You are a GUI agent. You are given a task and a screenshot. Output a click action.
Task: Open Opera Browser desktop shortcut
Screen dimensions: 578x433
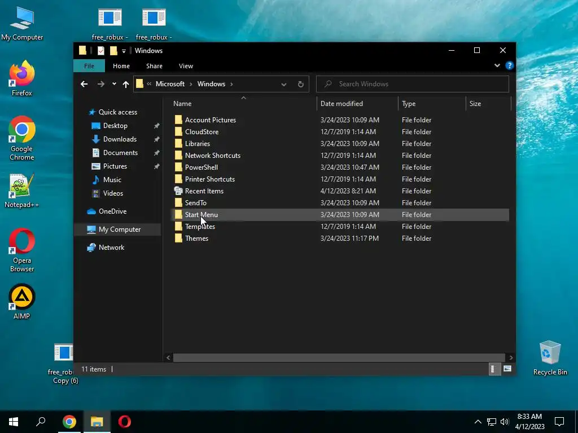point(22,250)
